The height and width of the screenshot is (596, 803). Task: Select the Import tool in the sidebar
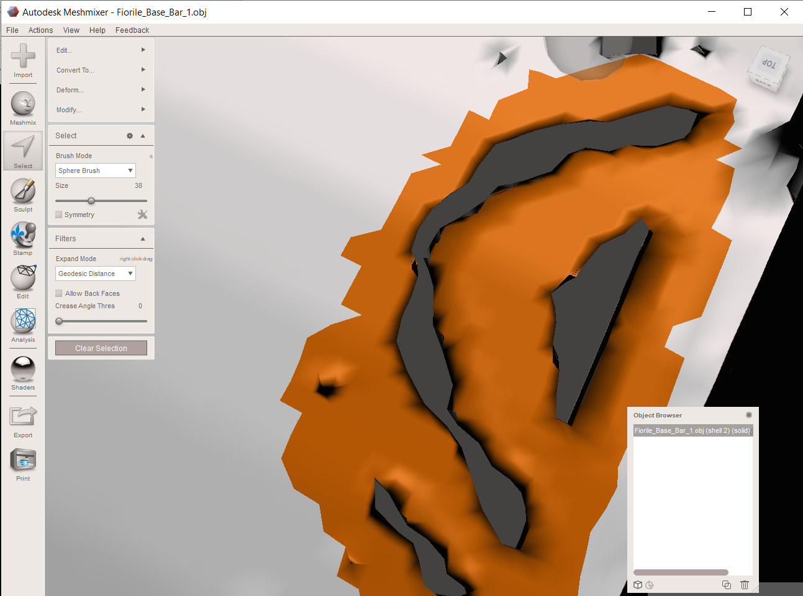23,59
